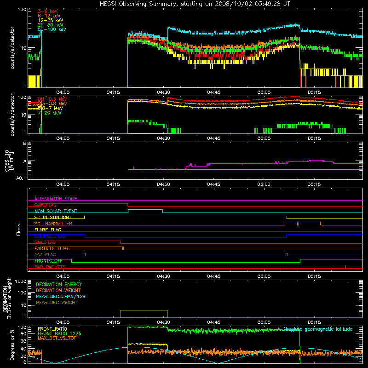Click the 04:15 tick under the MeV panel
Viewport: 368px width, 368px height.
pos(113,138)
